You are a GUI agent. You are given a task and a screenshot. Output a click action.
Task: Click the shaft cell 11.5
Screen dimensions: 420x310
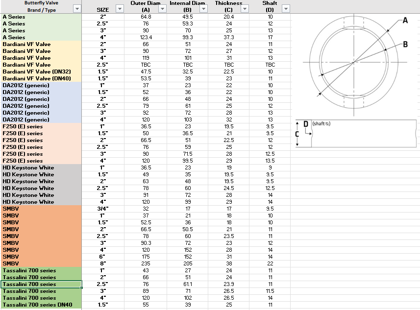point(270,291)
